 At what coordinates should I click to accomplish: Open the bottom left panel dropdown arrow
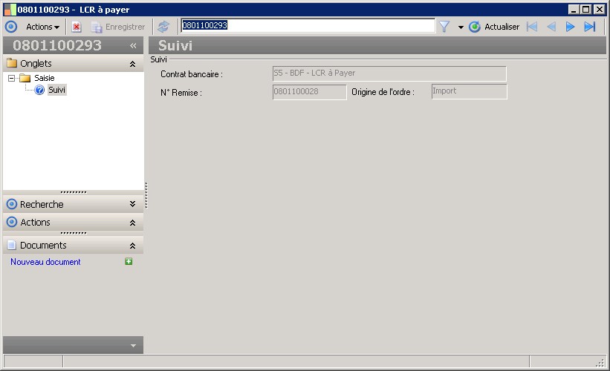coord(133,345)
